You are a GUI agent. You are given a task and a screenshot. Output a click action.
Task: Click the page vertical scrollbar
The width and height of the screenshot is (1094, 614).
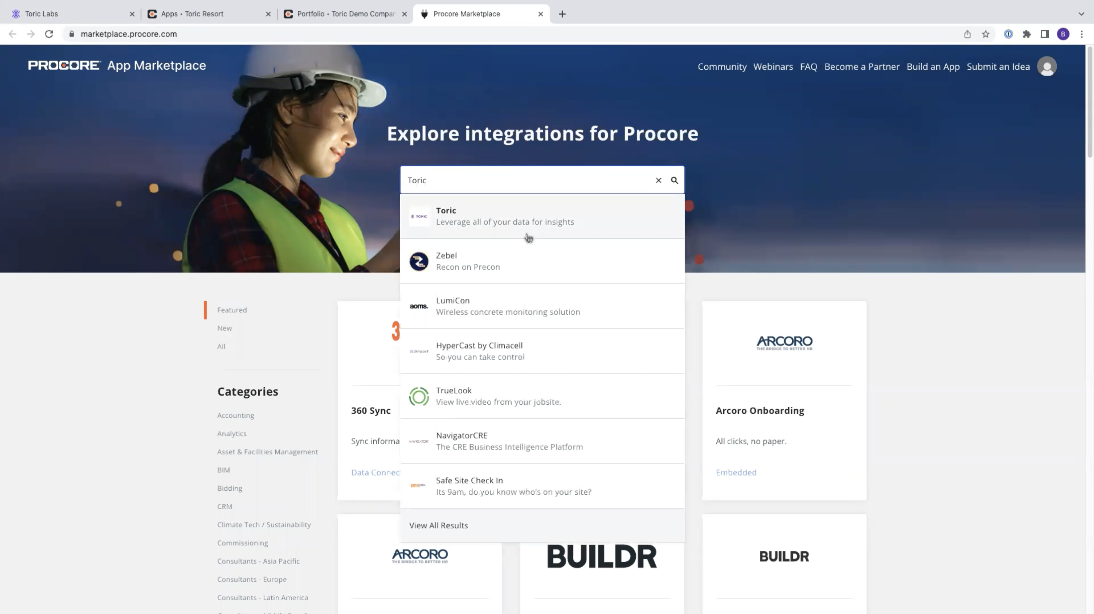[1090, 102]
